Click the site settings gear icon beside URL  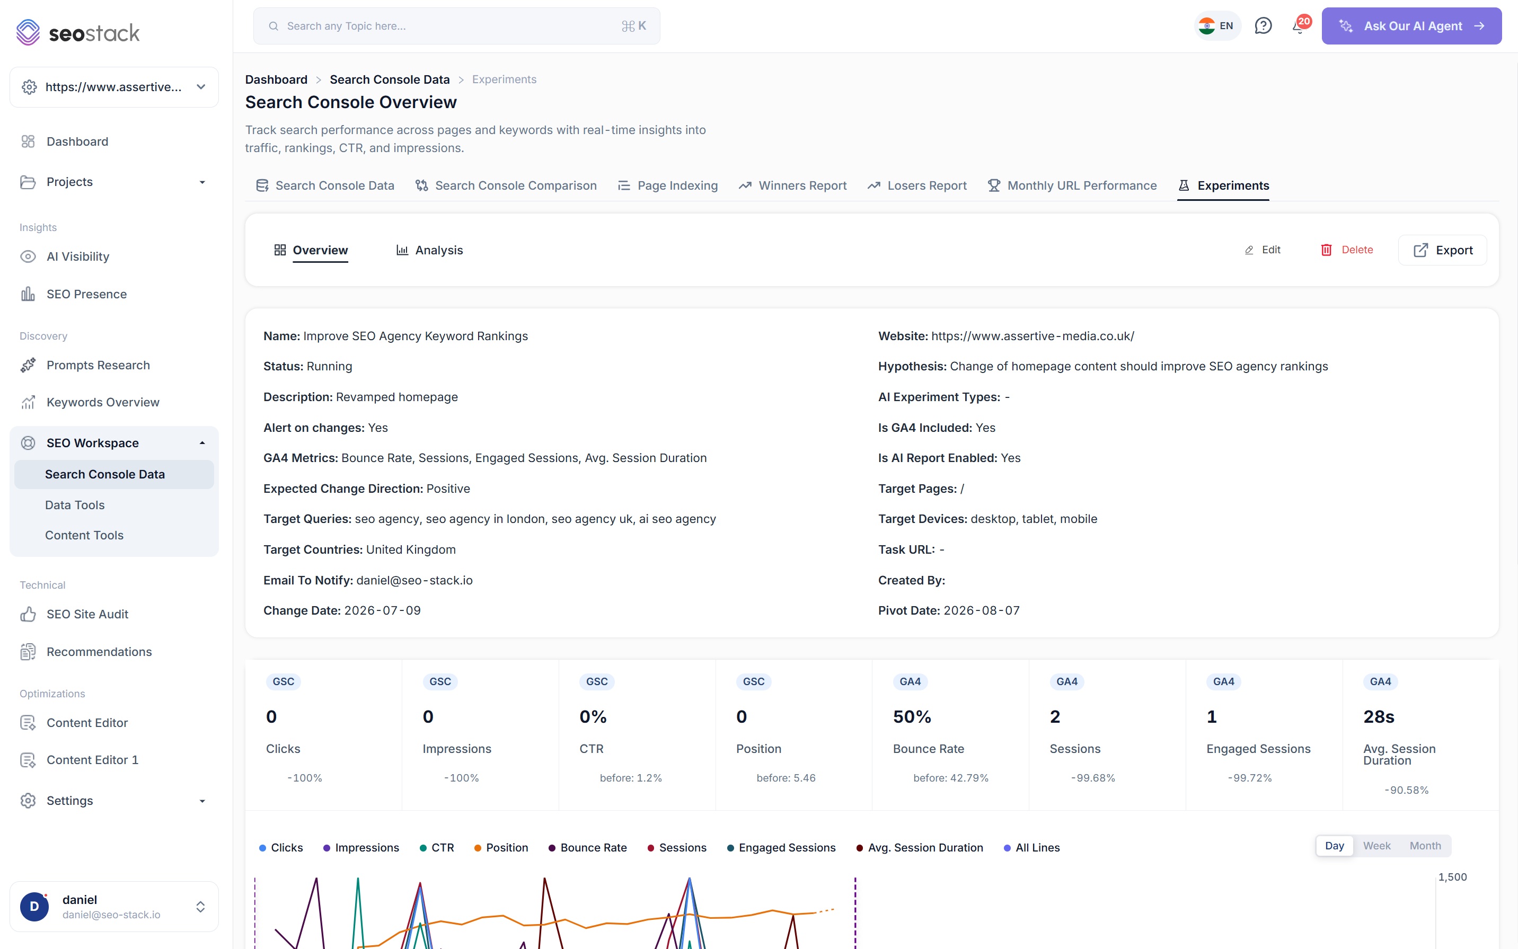(29, 87)
